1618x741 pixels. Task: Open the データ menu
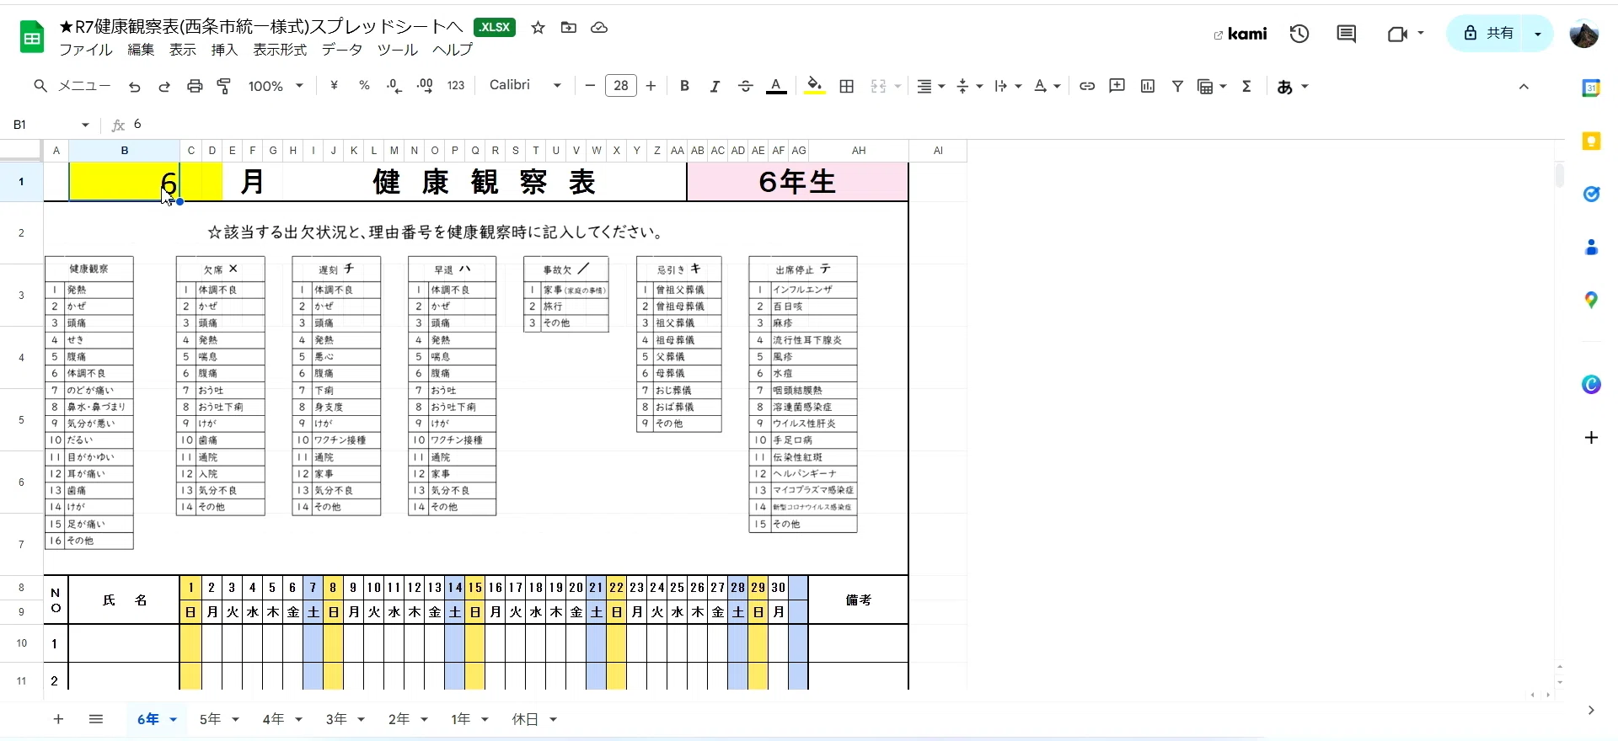(x=342, y=50)
